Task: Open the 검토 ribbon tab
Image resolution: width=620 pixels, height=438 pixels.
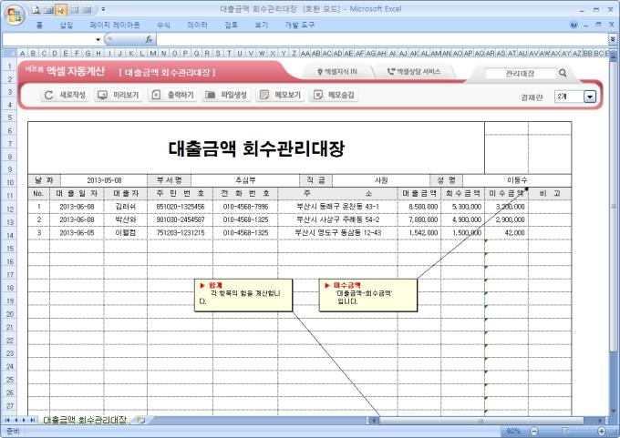Action: point(231,25)
